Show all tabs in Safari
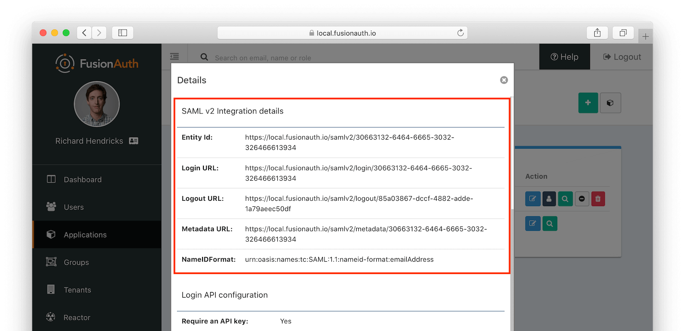Image resolution: width=685 pixels, height=331 pixels. click(x=623, y=33)
